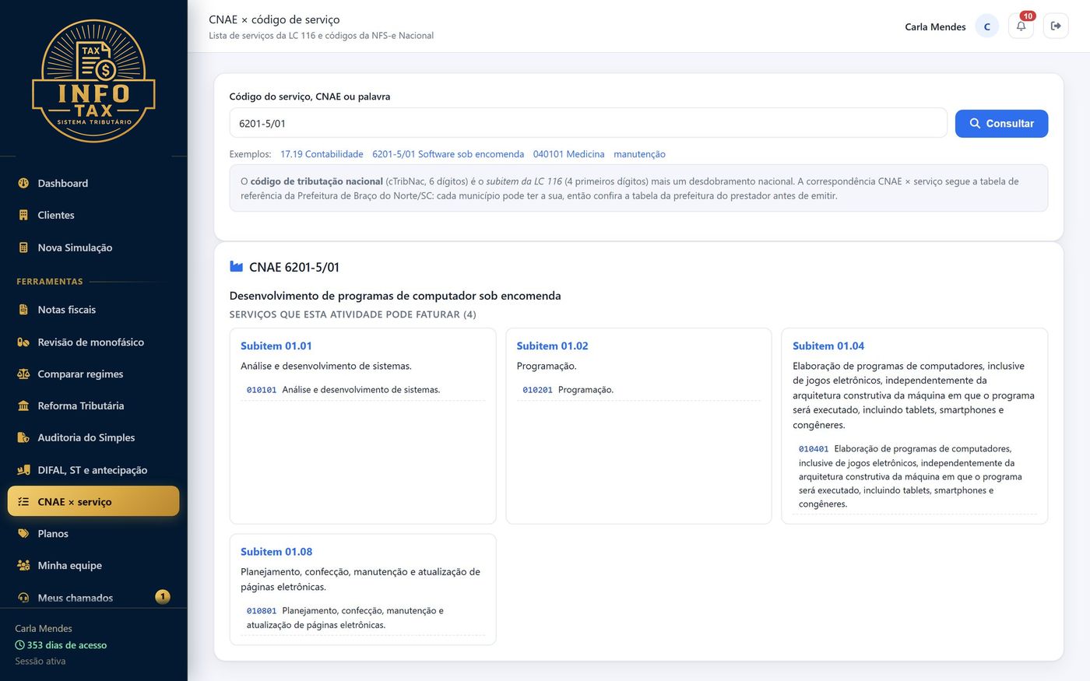Click the service code search field

588,124
